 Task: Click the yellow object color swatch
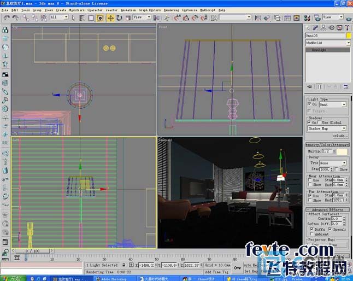pos(349,36)
